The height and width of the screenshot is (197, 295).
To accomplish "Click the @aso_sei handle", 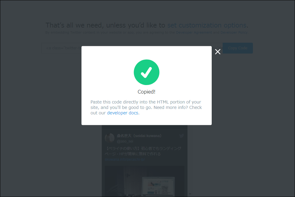I will [125, 141].
